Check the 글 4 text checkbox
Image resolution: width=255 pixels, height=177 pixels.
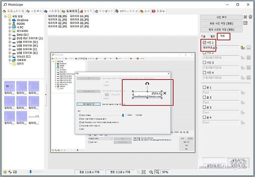click(204, 117)
